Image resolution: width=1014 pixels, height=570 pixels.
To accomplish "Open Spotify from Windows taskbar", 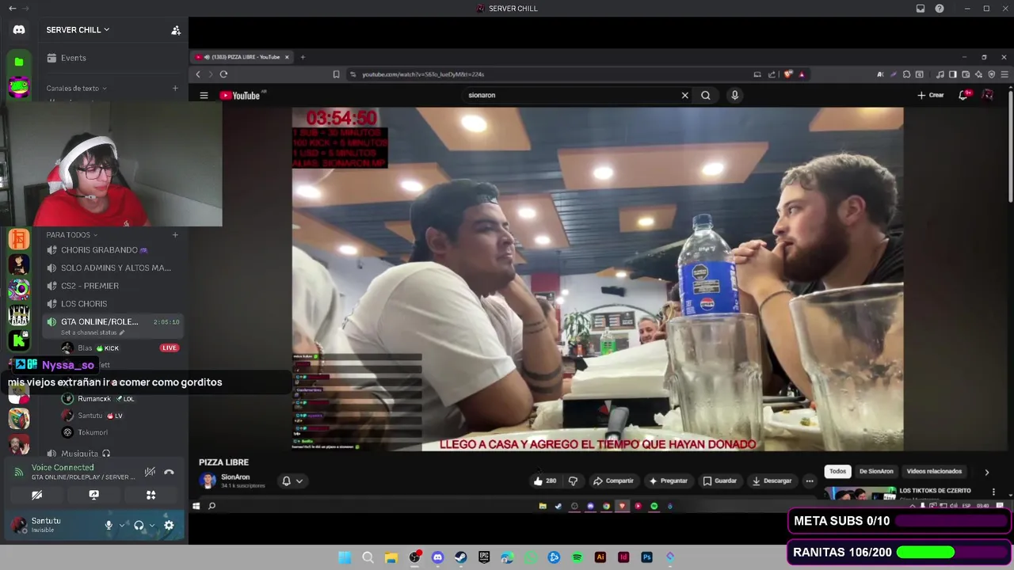I will click(x=577, y=557).
